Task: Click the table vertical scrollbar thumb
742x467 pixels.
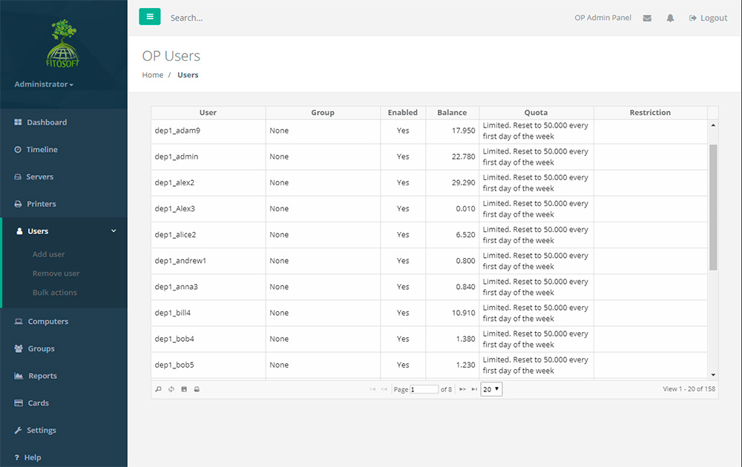Action: click(x=713, y=208)
